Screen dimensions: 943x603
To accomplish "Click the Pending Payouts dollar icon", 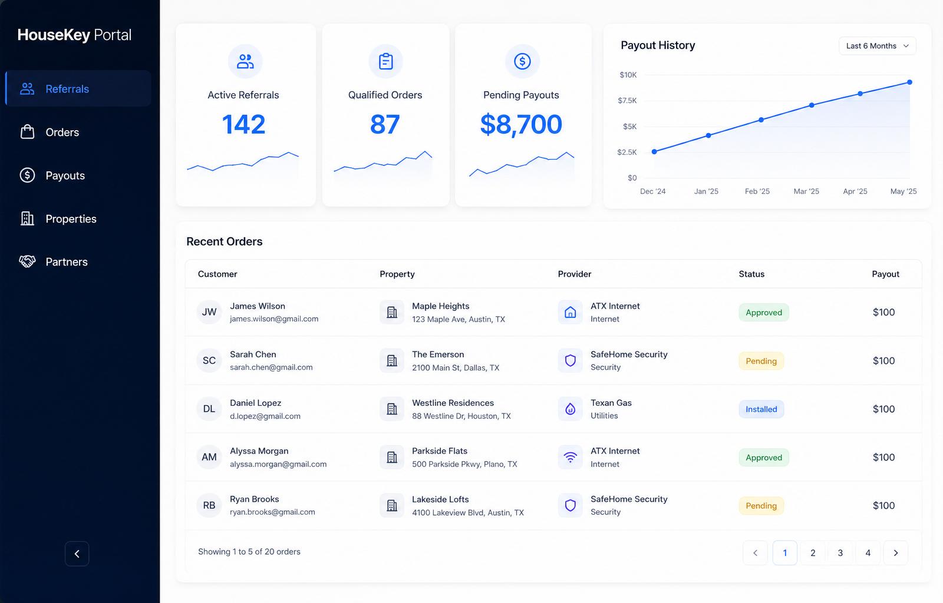I will [522, 61].
